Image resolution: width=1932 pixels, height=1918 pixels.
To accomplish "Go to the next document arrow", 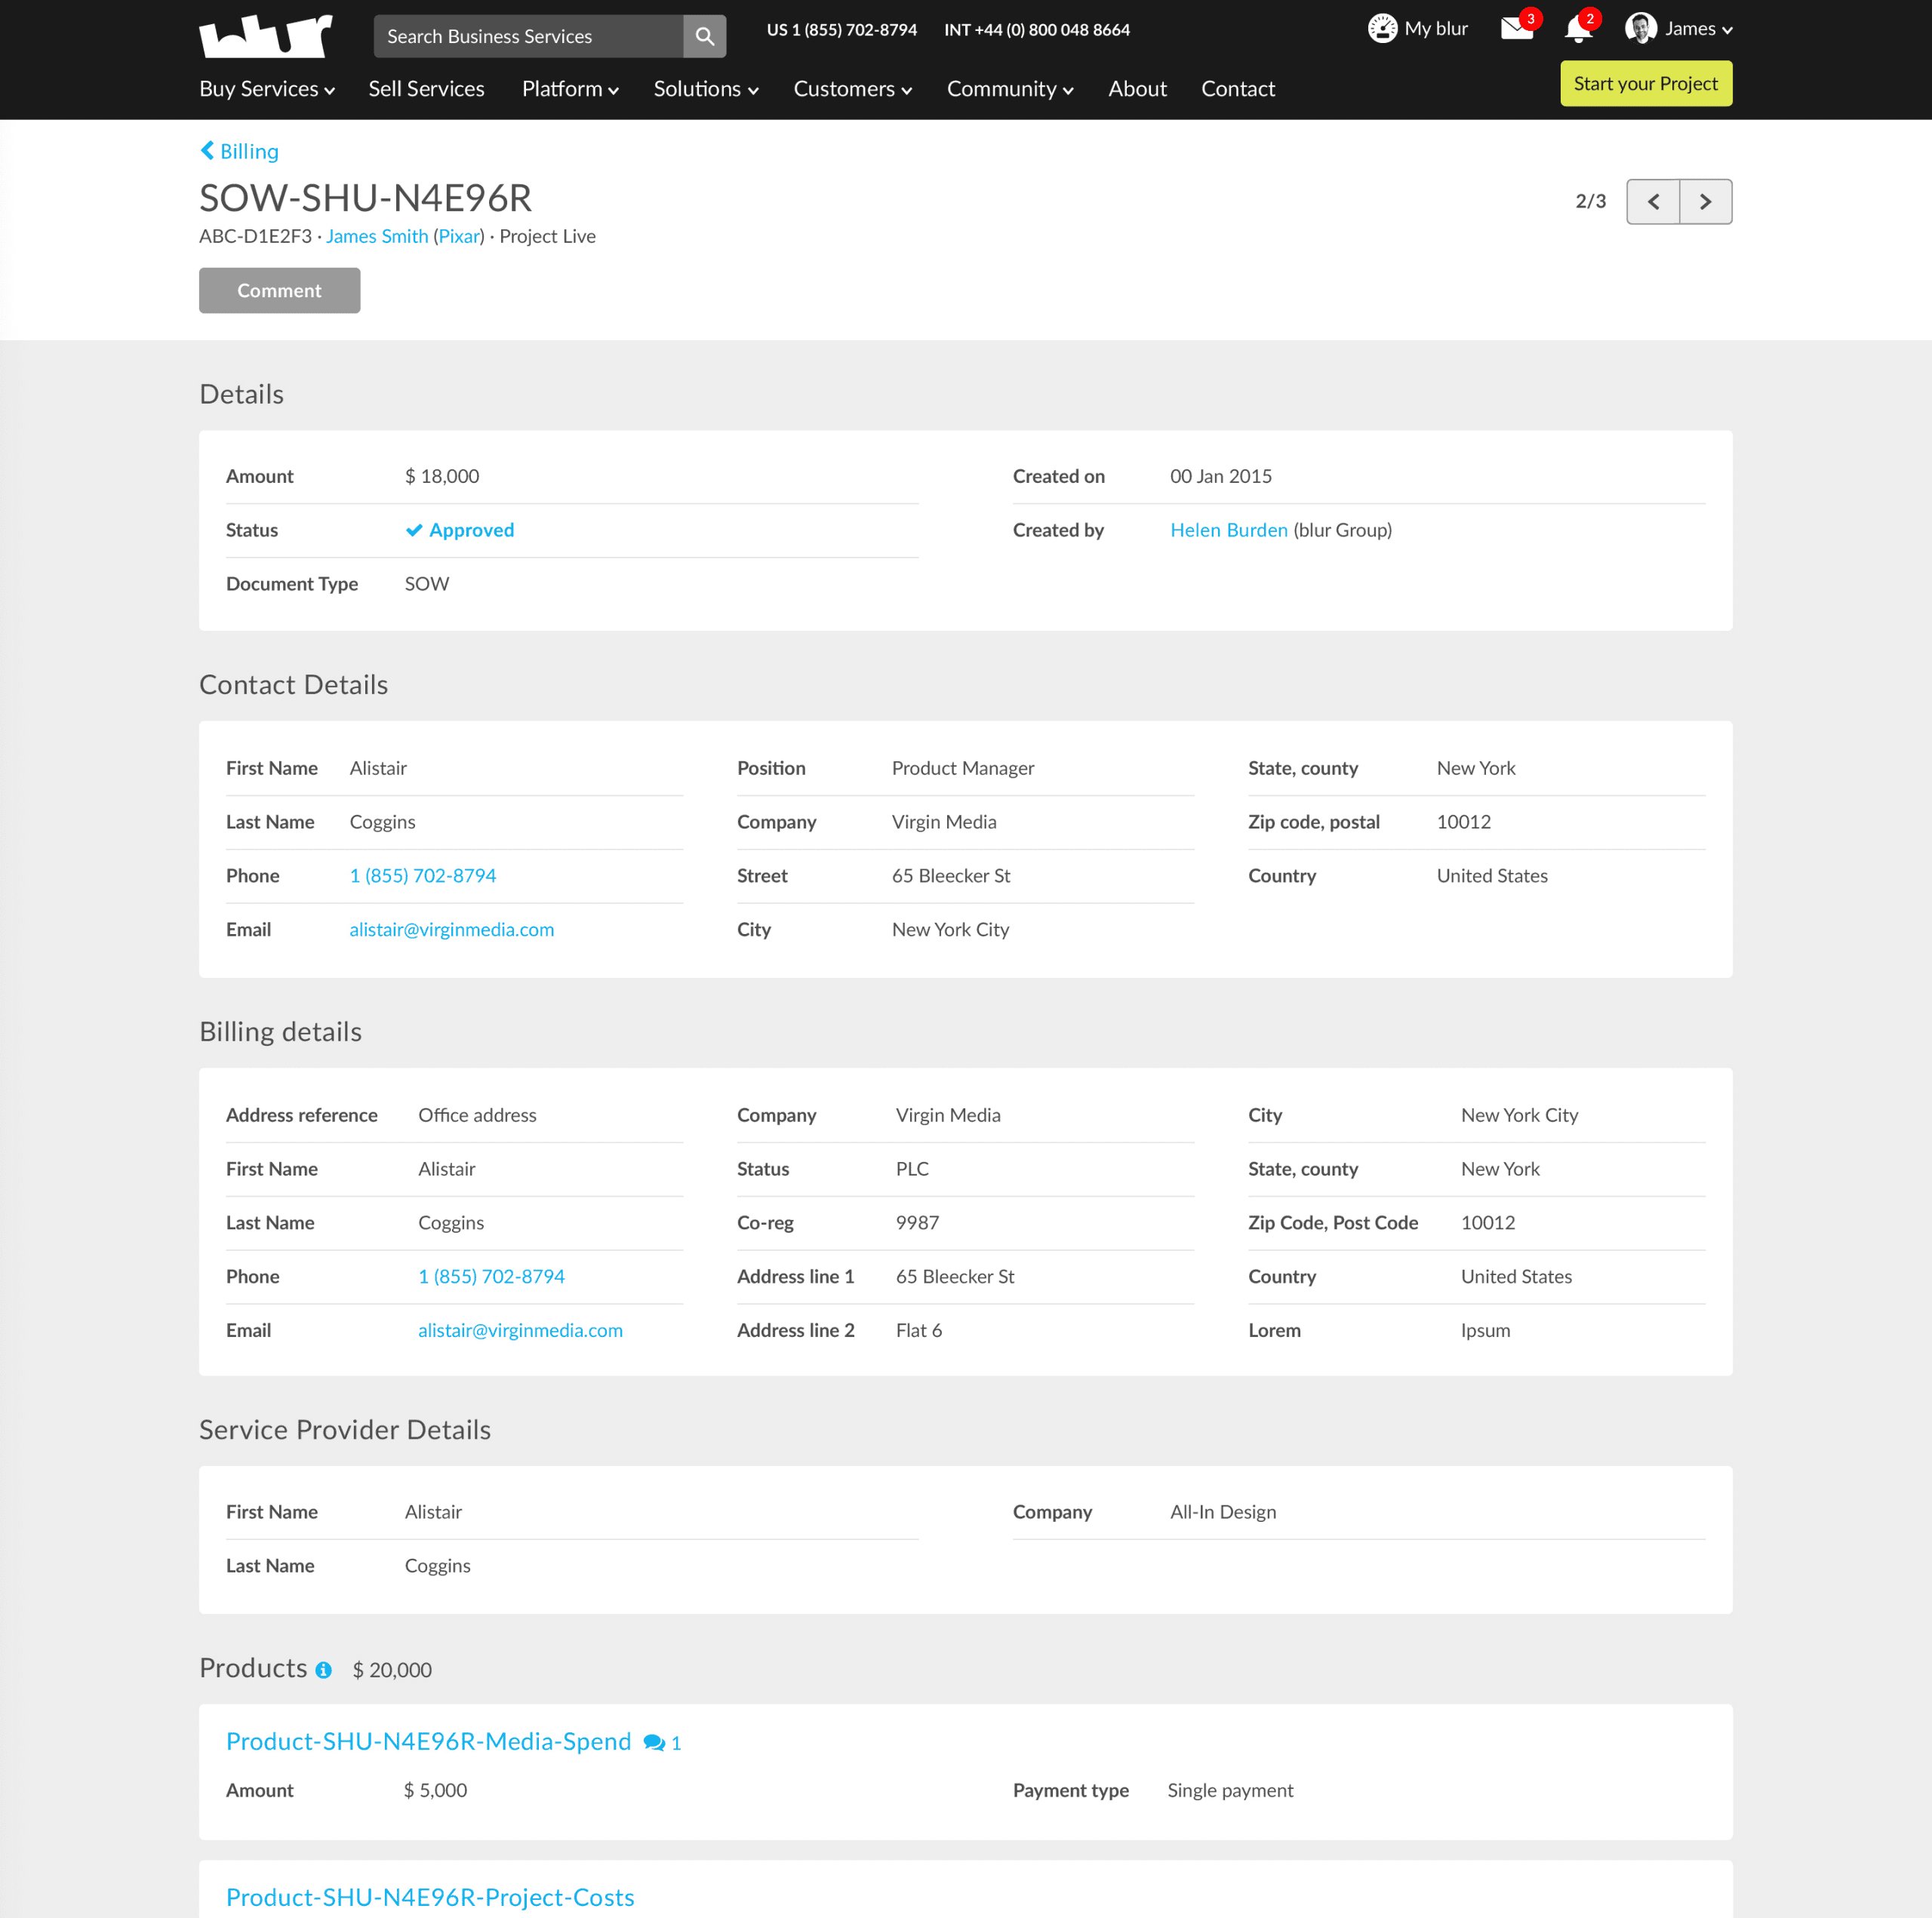I will 1705,202.
